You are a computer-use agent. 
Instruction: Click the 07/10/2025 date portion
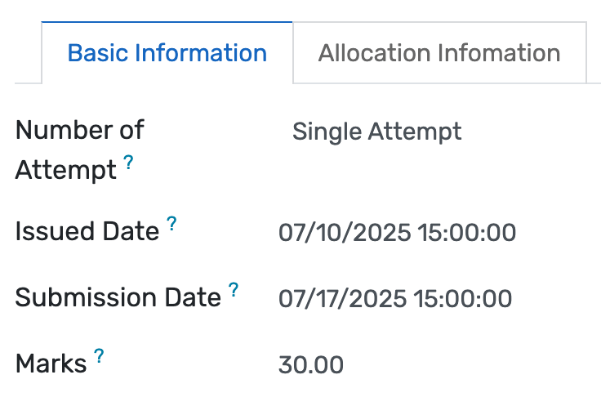[x=344, y=233]
